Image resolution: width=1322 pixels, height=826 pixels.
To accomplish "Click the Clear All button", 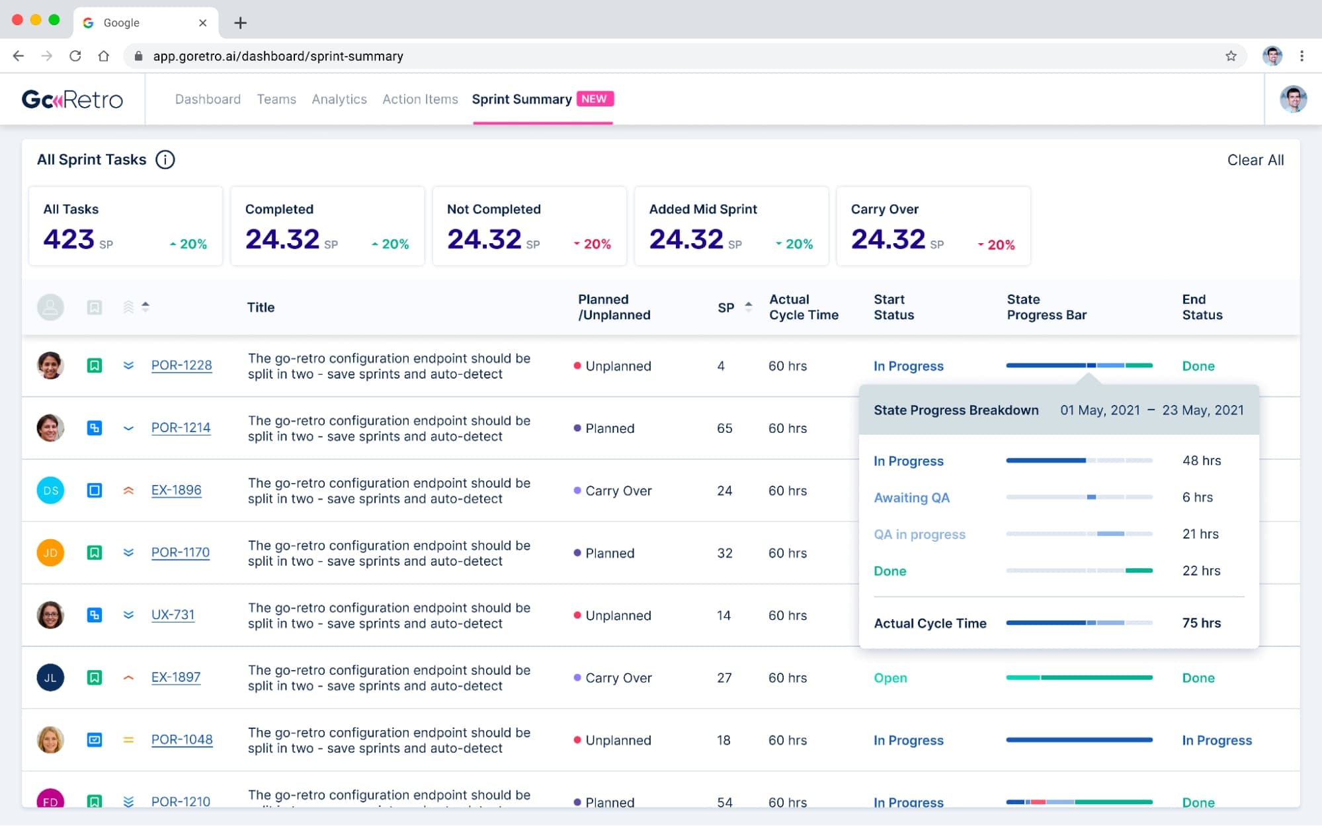I will pos(1255,160).
